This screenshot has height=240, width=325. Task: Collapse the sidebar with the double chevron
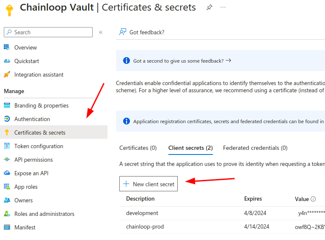pyautogui.click(x=101, y=32)
